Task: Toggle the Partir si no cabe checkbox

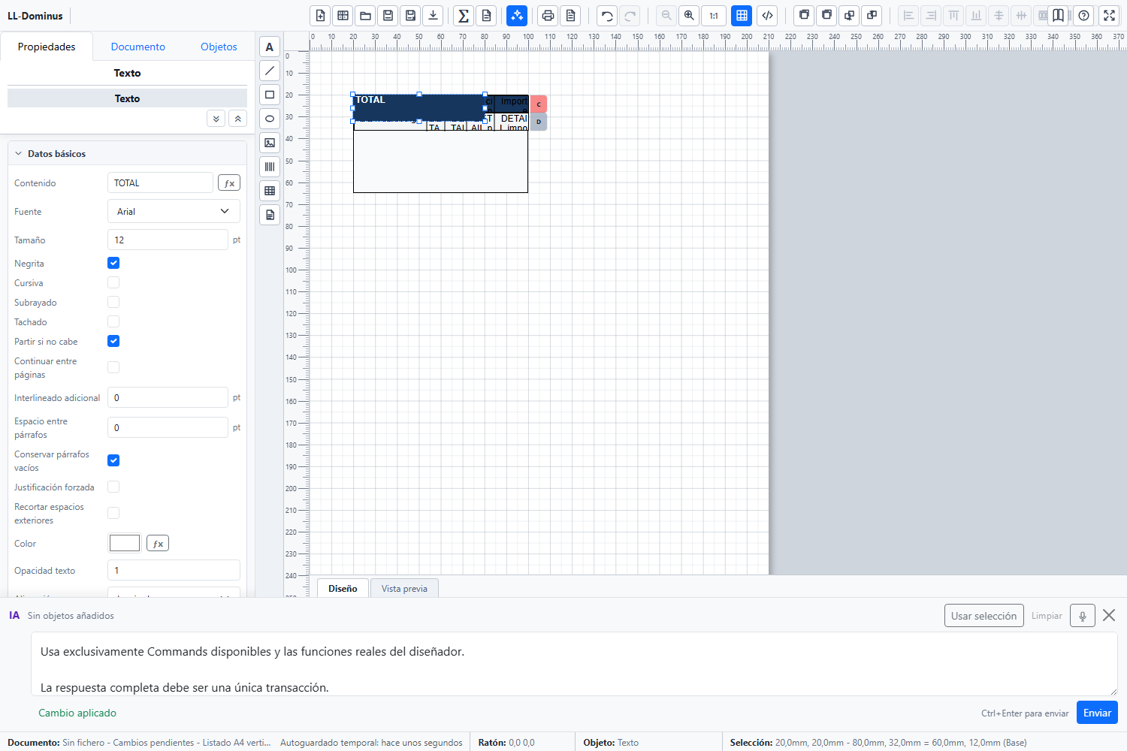Action: [113, 341]
